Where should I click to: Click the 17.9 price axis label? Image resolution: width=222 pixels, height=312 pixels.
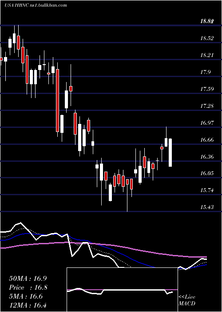pyautogui.click(x=206, y=72)
